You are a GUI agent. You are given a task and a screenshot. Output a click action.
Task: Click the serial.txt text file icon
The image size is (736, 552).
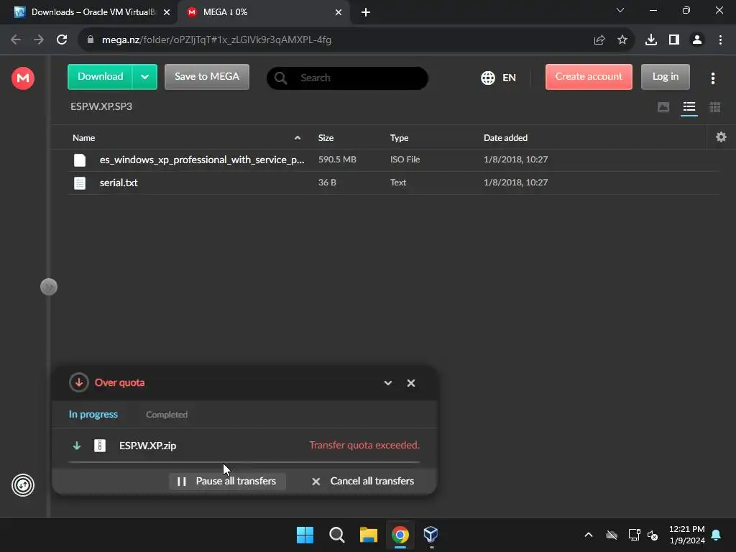point(80,183)
